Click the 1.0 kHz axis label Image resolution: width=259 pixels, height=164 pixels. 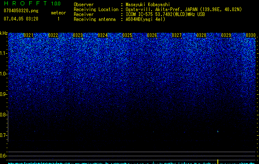[x=3, y=74]
